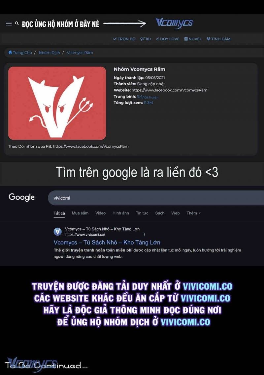Click the Vcomycs Răm breadcrumb
Screen dimensions: 264x375
[80, 53]
